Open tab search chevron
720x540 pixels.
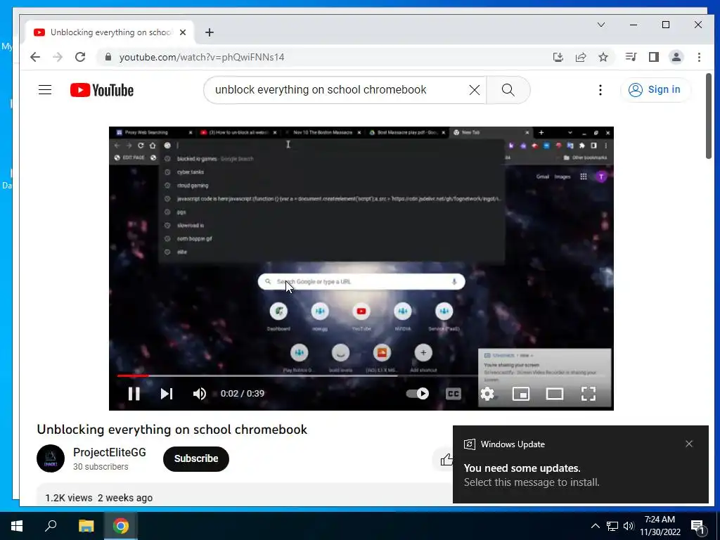coord(600,25)
